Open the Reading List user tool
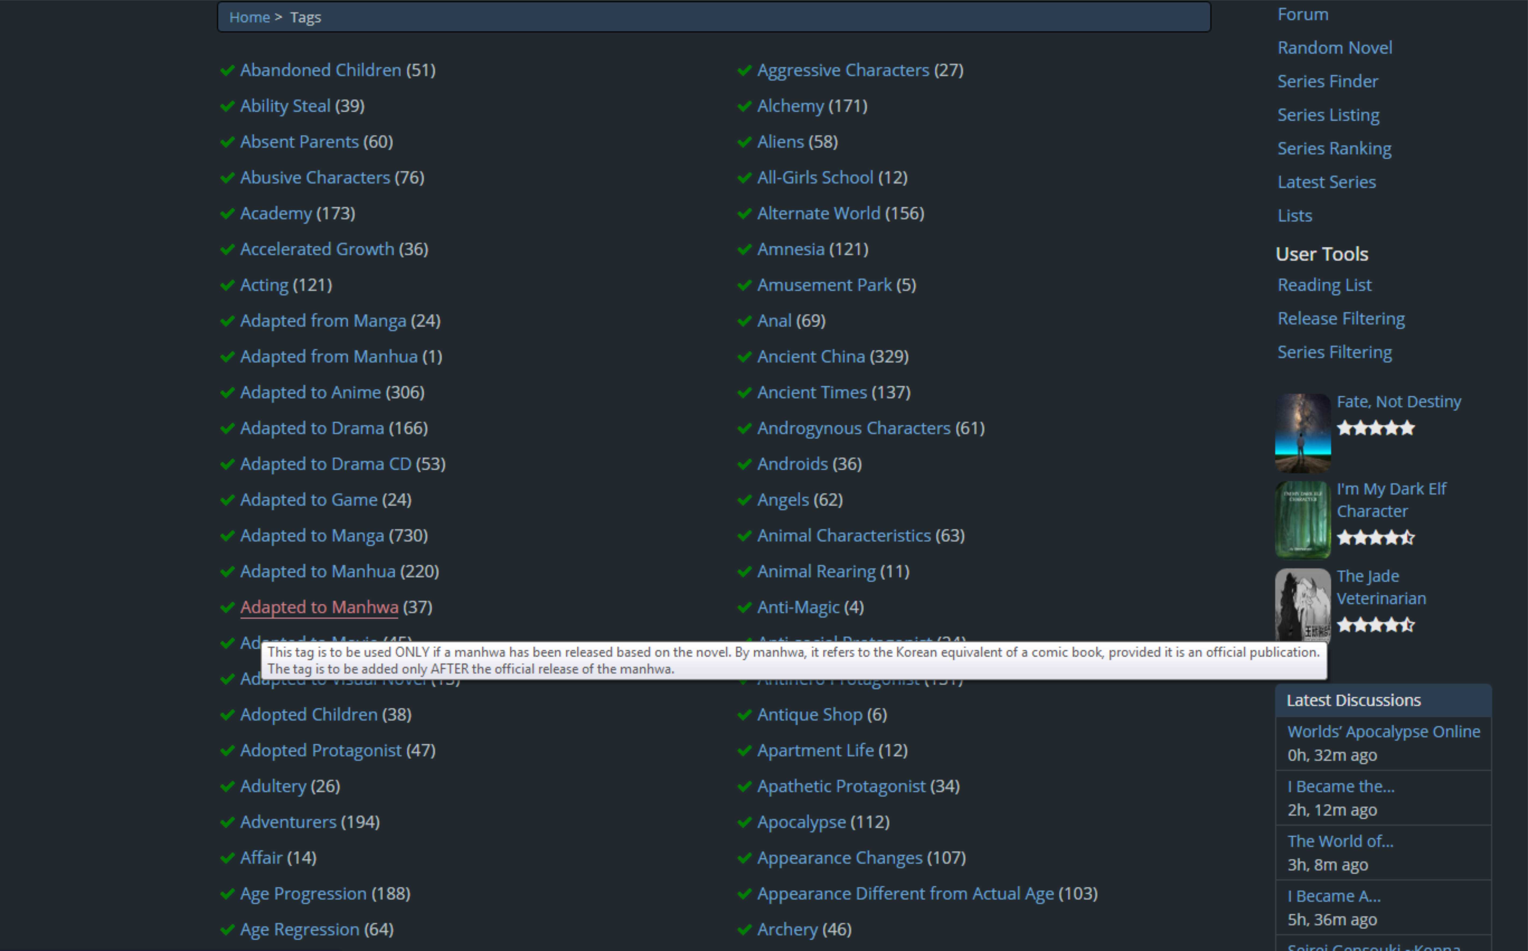The width and height of the screenshot is (1528, 951). 1324,286
